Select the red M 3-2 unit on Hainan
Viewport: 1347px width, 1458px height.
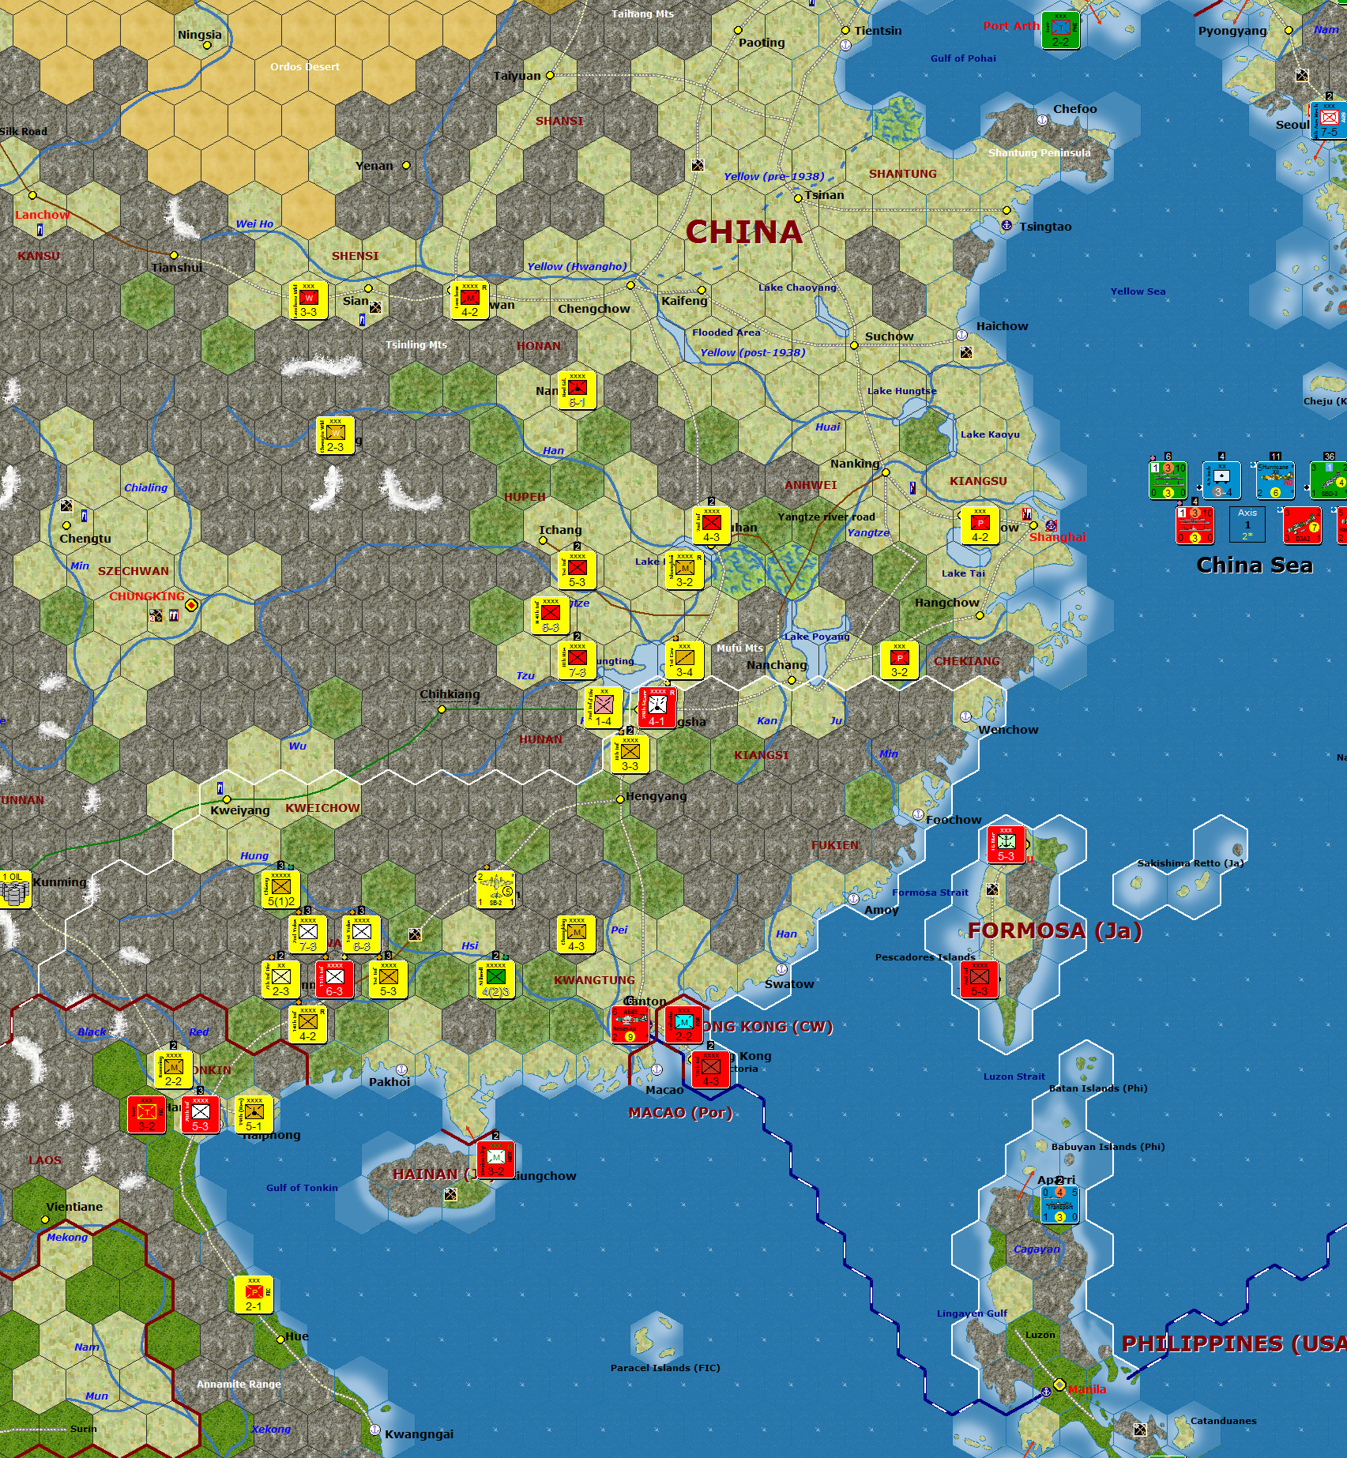496,1159
